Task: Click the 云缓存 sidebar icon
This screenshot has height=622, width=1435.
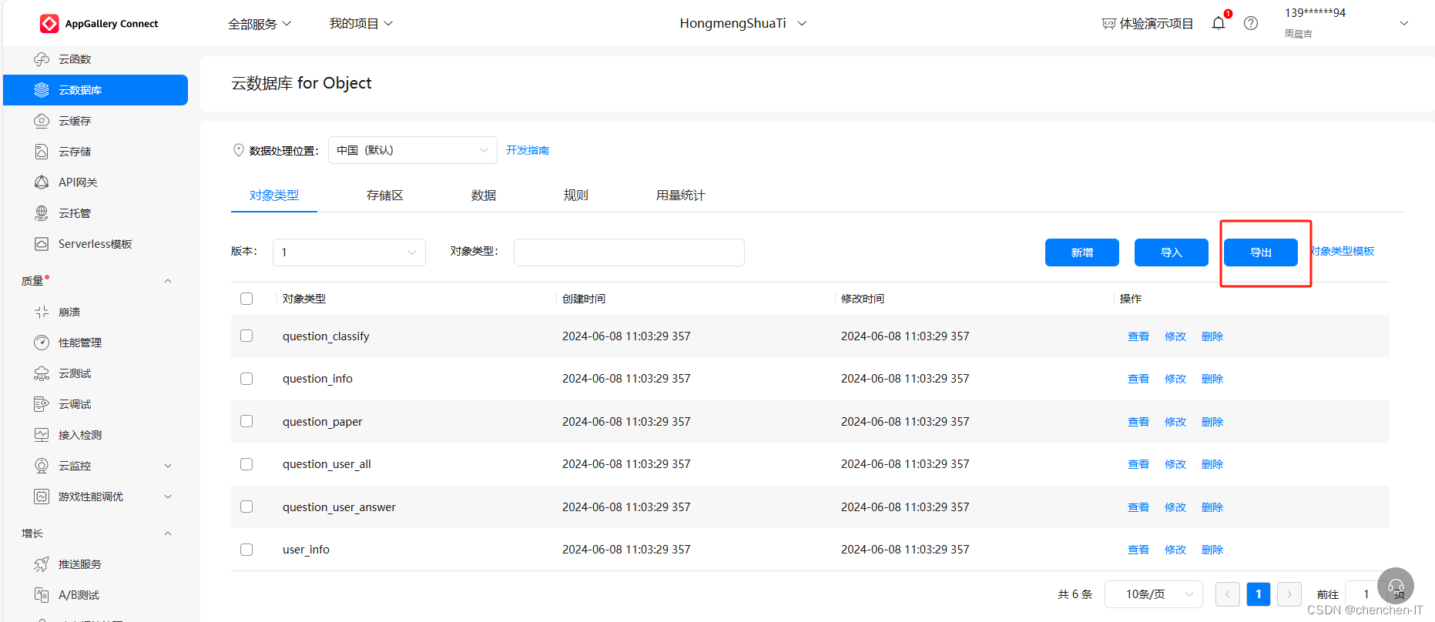Action: click(42, 121)
